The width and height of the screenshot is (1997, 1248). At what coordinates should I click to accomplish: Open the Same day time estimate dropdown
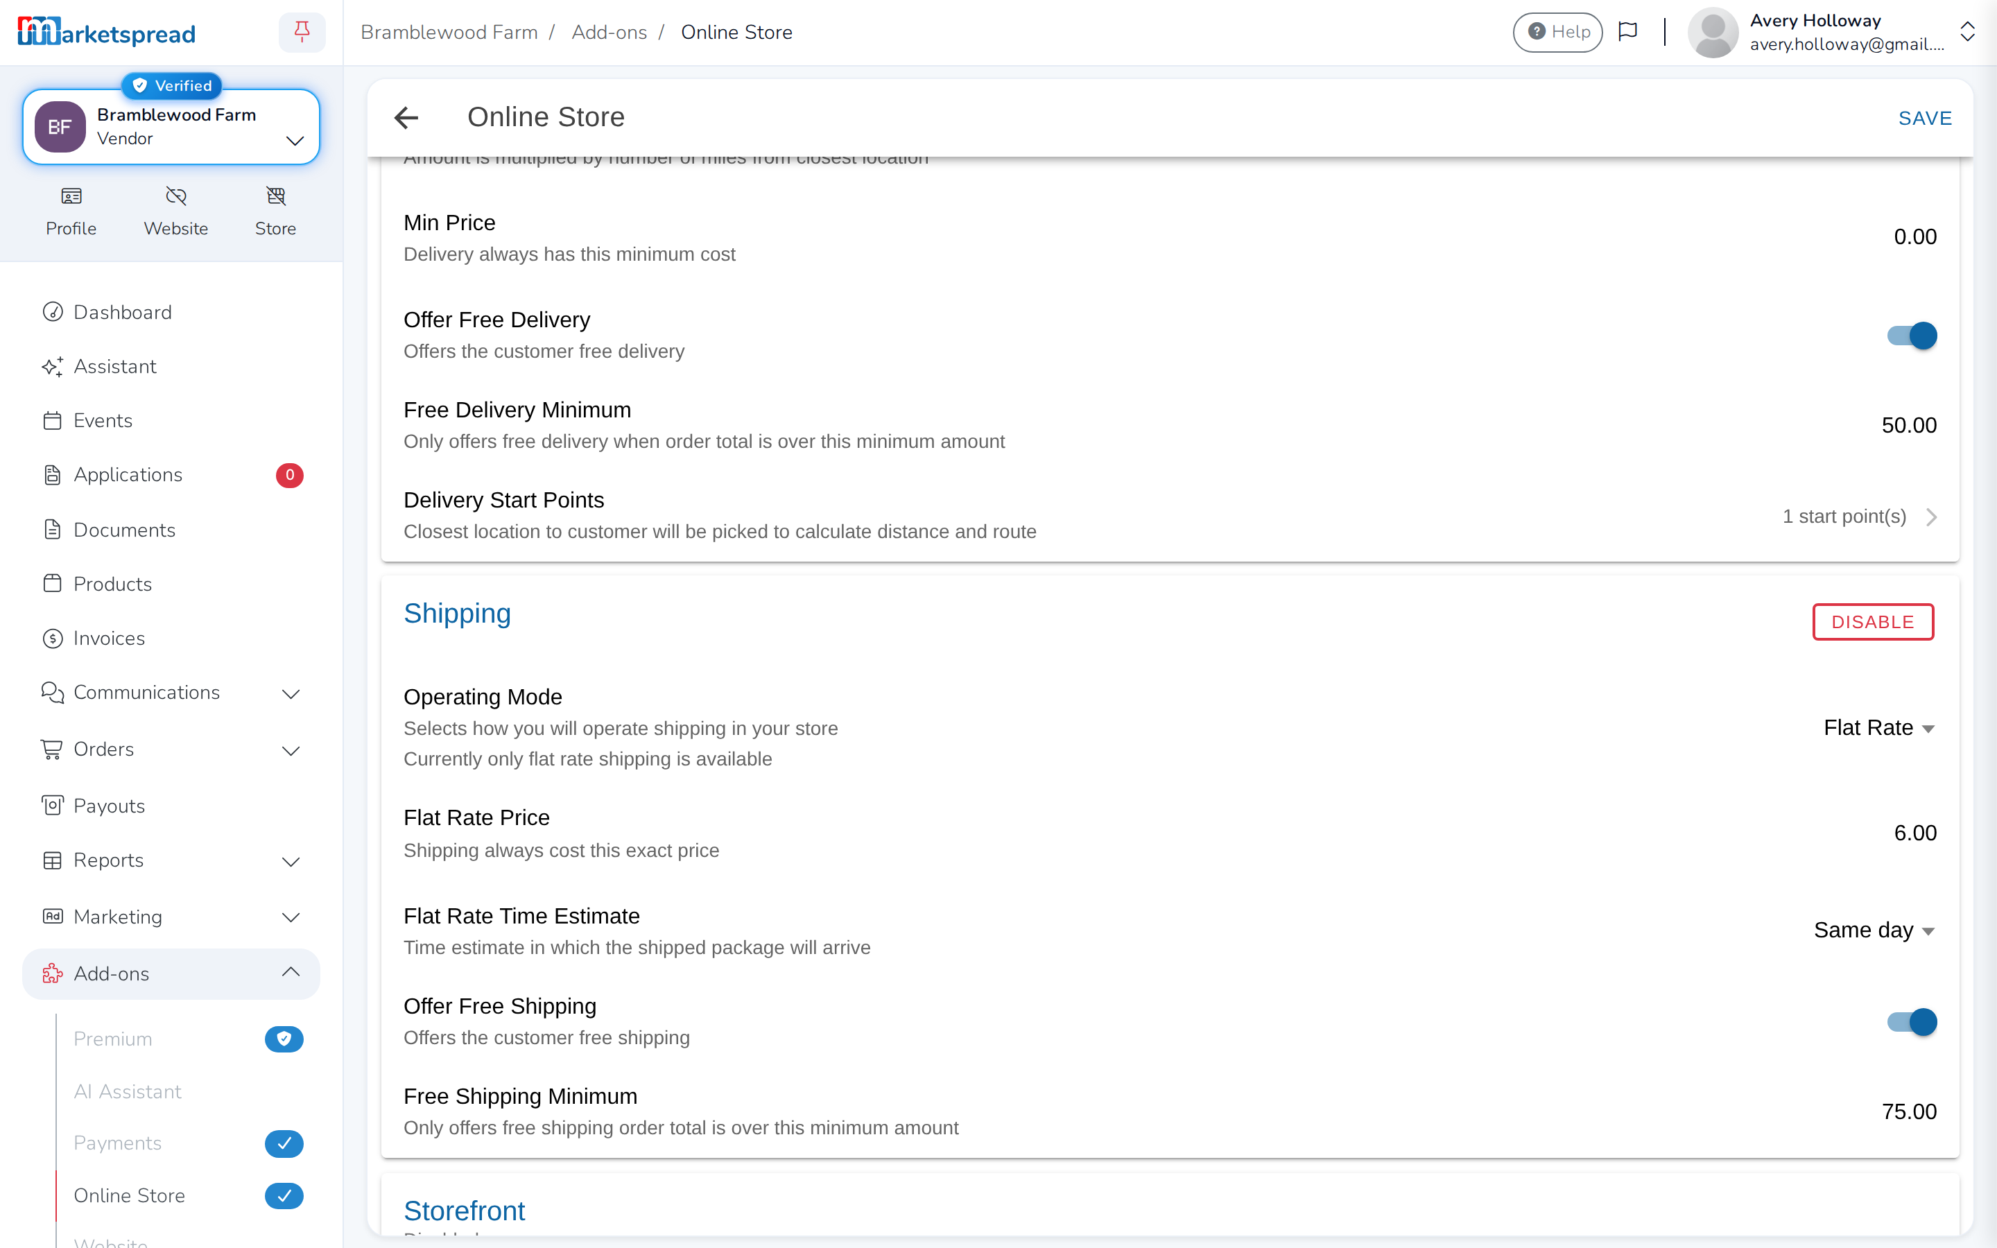pyautogui.click(x=1874, y=930)
